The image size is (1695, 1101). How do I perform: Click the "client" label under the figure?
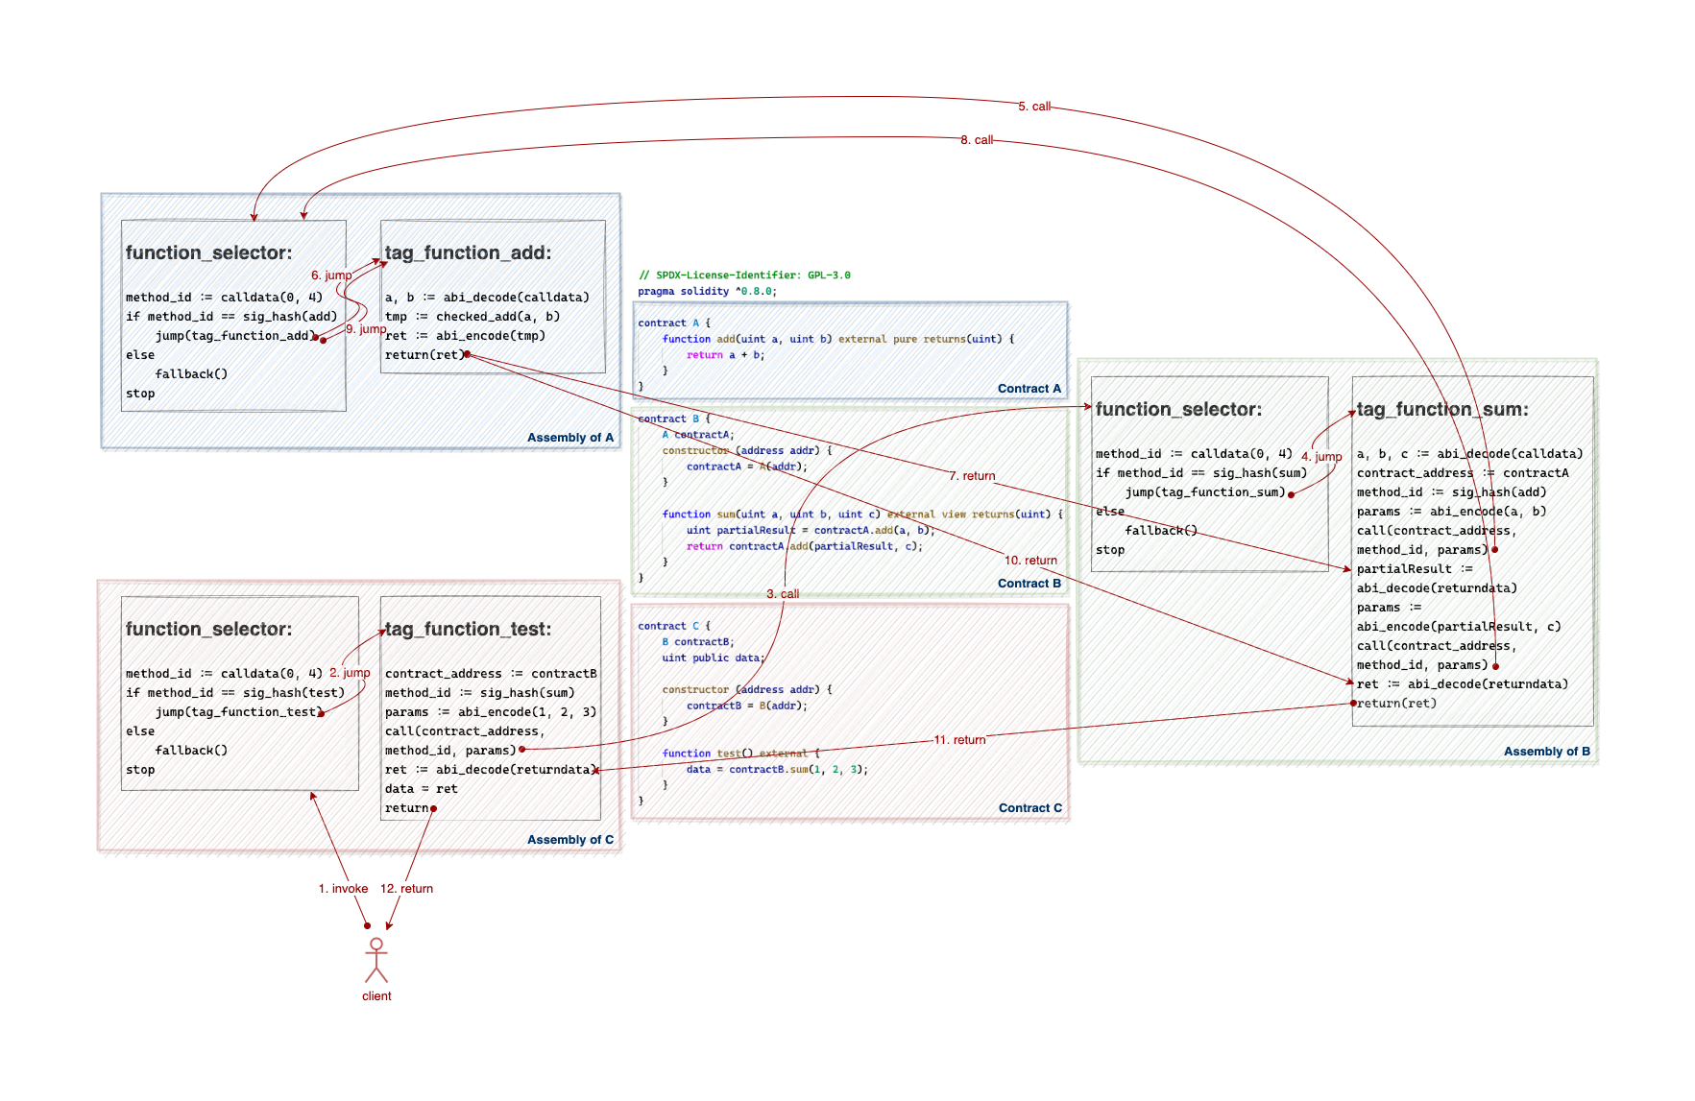click(x=376, y=996)
